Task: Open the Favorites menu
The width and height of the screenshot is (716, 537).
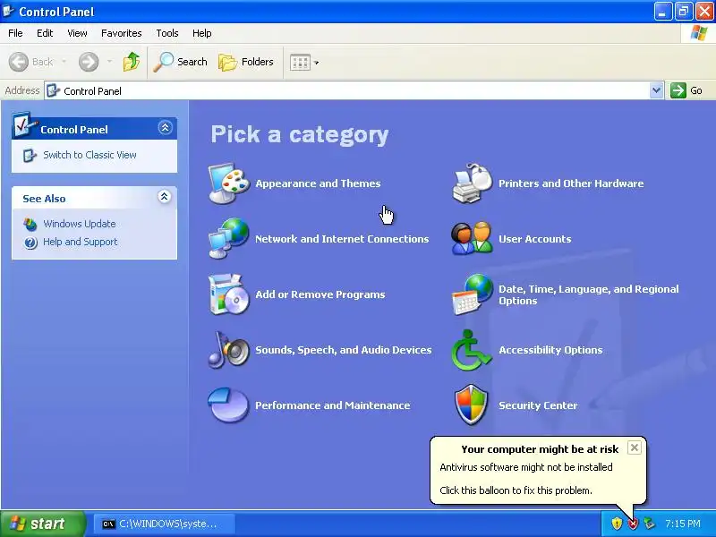Action: point(122,33)
